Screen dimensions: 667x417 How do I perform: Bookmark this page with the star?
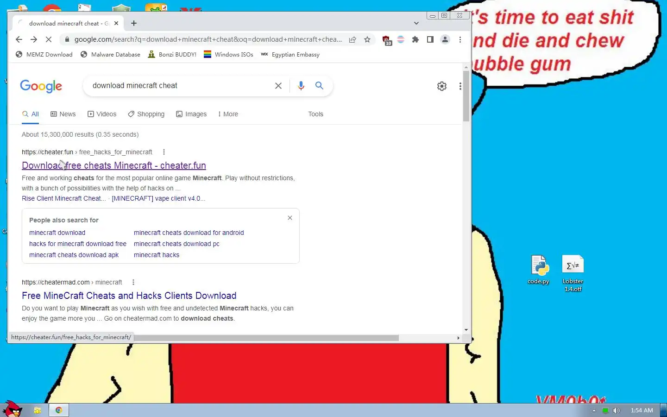pos(367,39)
